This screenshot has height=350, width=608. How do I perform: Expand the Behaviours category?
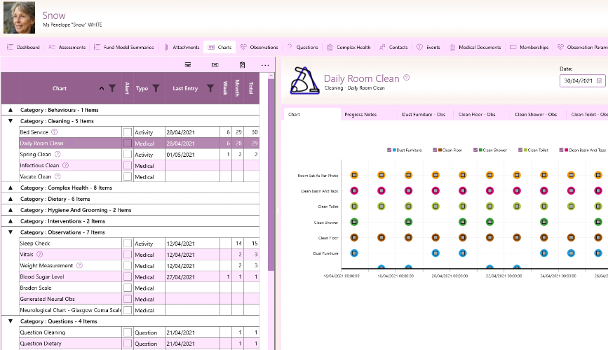point(11,110)
